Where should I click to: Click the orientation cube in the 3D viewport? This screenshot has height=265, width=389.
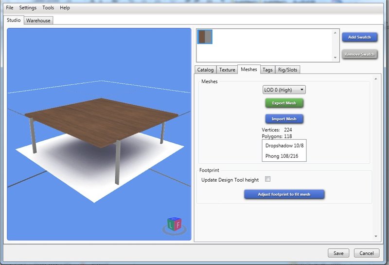coord(174,224)
